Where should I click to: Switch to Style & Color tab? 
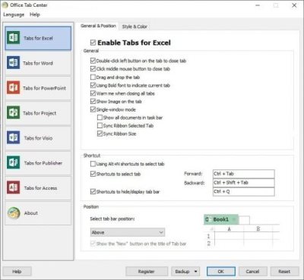pyautogui.click(x=135, y=27)
